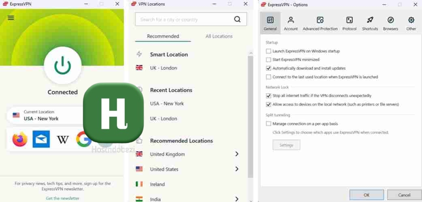
Task: Open the Advanced Protection options tab
Action: point(320,23)
